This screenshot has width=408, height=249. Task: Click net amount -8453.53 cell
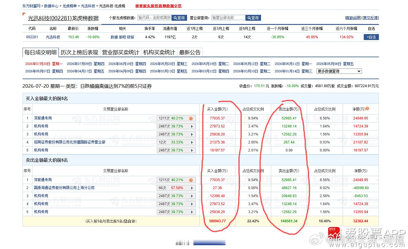tap(361, 196)
